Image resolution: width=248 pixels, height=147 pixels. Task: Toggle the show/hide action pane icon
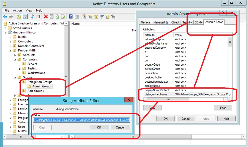pos(77,16)
